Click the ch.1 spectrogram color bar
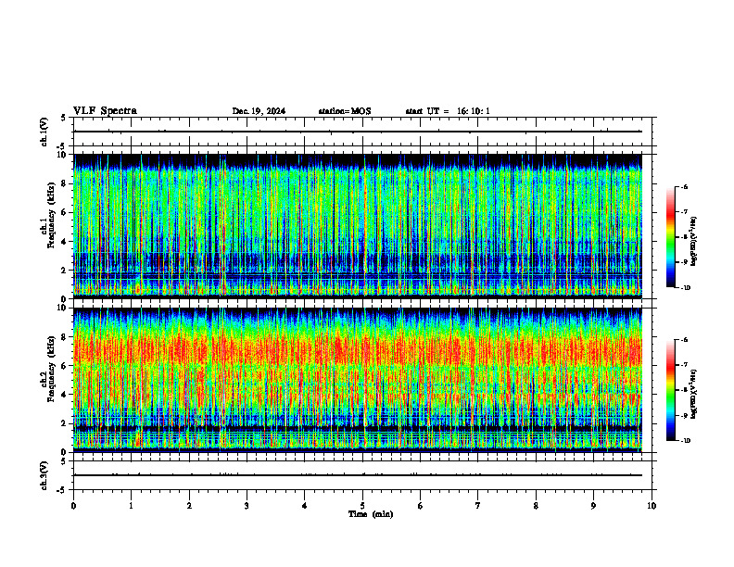The image size is (734, 567). [671, 237]
